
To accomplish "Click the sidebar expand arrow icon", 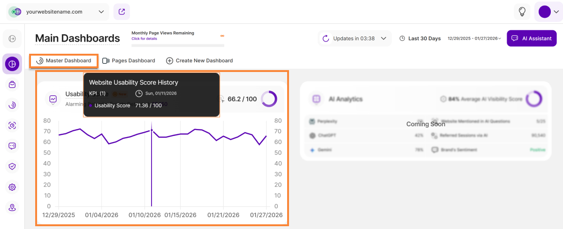I will tap(12, 38).
